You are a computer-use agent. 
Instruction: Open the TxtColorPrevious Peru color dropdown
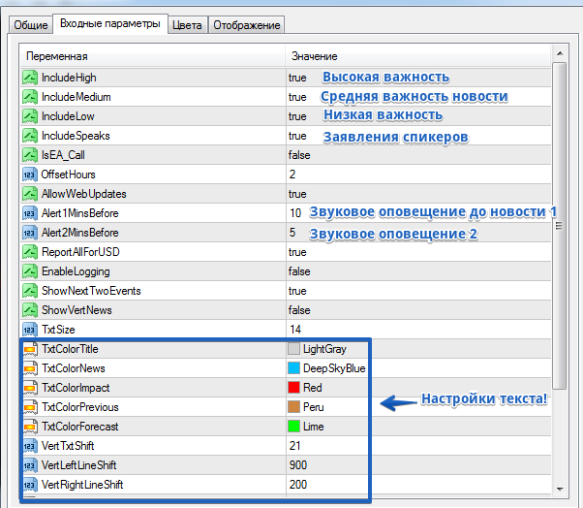click(313, 407)
